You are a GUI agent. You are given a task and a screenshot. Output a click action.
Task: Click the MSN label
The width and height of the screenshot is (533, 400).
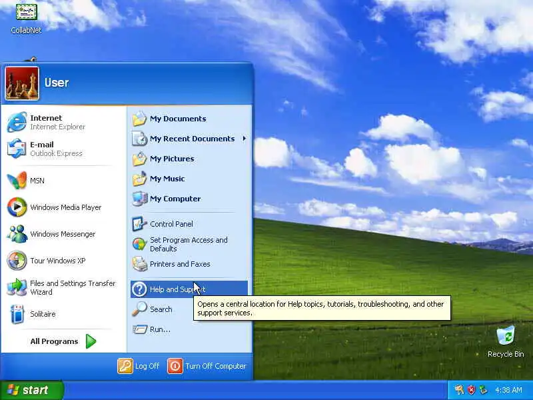pos(37,181)
